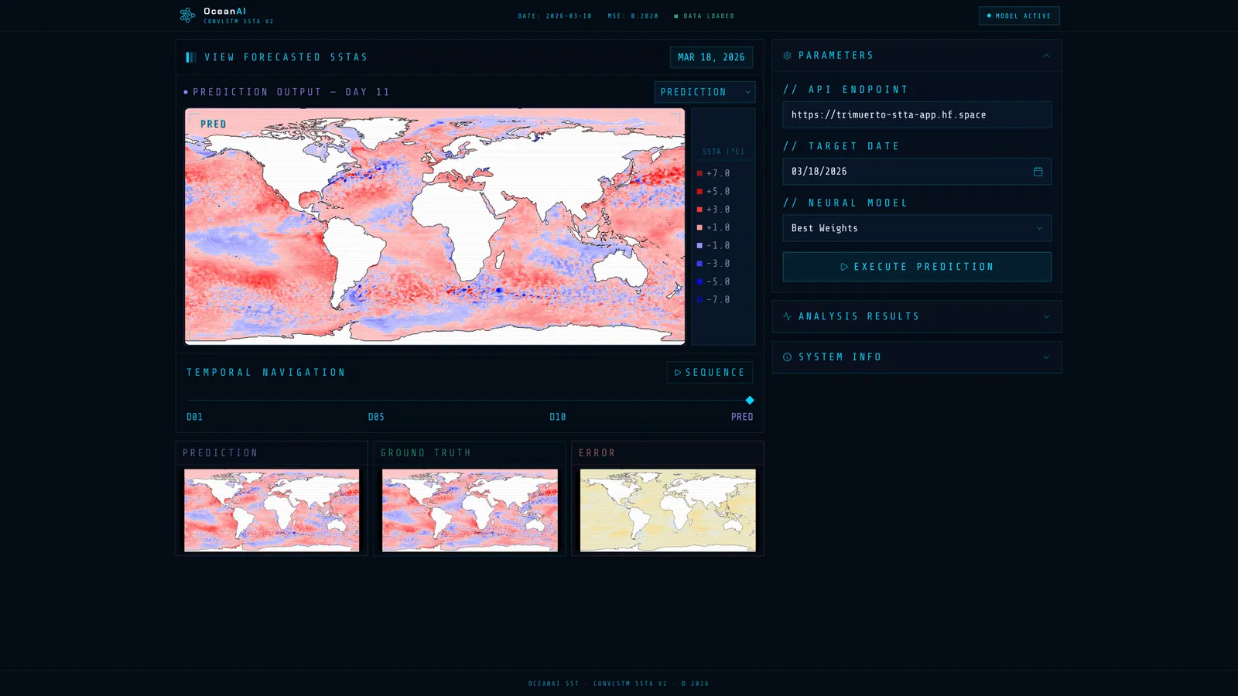Edit the API endpoint URL field
Screen dimensions: 1238x696
(917, 114)
